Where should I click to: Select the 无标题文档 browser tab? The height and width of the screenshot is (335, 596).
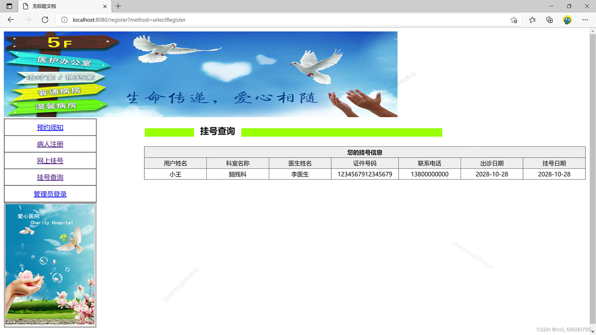click(59, 6)
